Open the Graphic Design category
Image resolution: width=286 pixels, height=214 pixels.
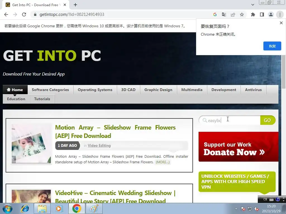(x=158, y=90)
